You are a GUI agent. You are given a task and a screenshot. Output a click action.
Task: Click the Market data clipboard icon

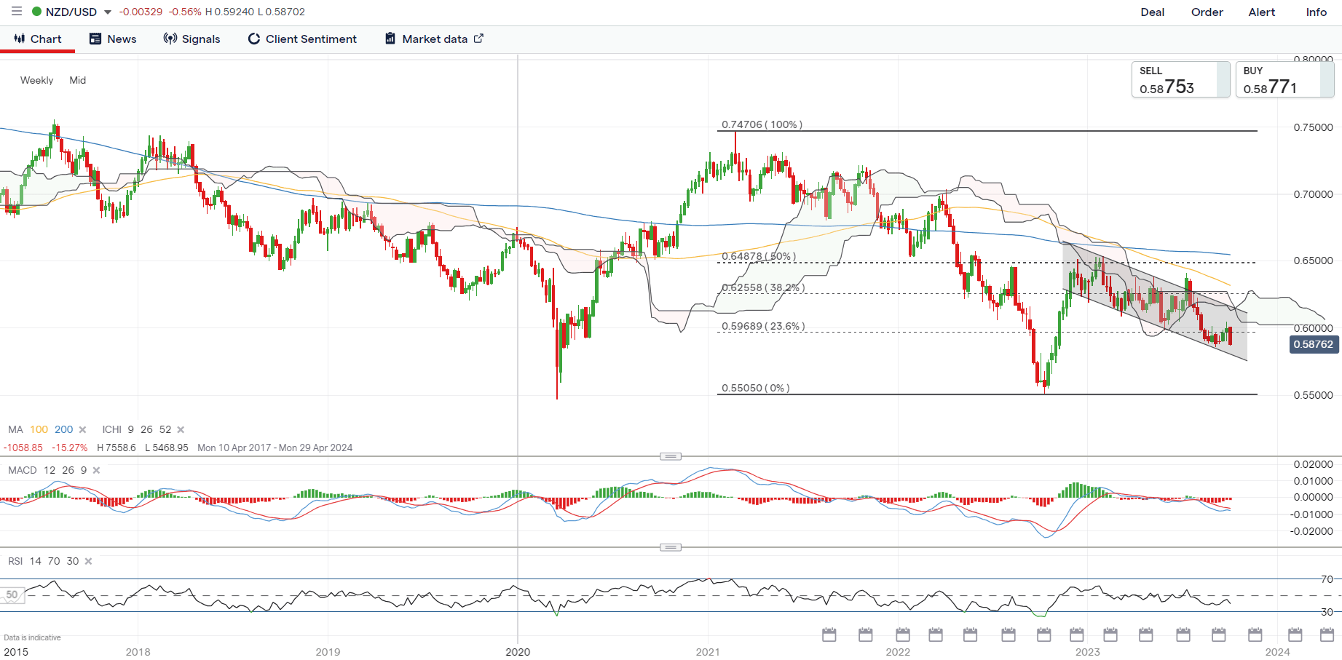tap(390, 39)
